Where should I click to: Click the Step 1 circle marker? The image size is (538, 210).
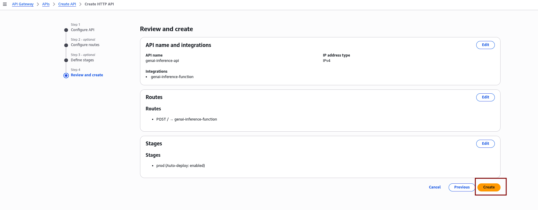[x=66, y=30]
